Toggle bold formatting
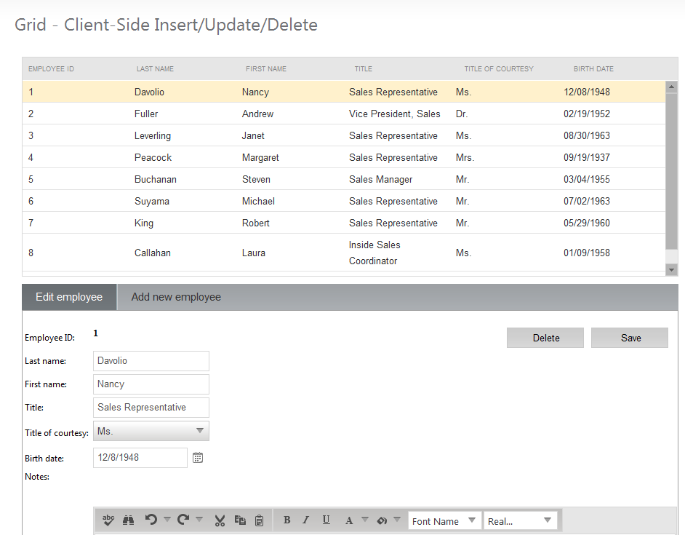Image resolution: width=685 pixels, height=535 pixels. coord(287,520)
